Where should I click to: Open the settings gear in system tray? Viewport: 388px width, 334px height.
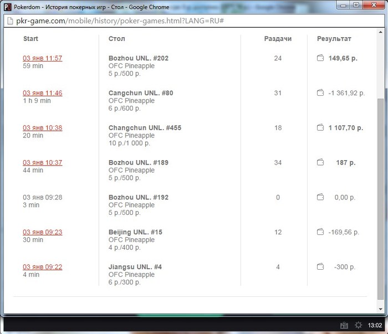click(x=358, y=325)
